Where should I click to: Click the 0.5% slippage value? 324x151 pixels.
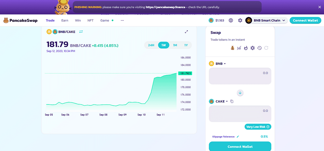[x=264, y=137]
